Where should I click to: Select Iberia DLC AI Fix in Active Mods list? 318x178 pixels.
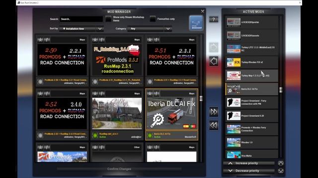(x=252, y=89)
